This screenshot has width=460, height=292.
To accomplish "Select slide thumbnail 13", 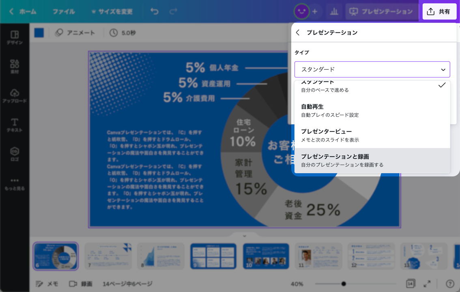I will (x=424, y=256).
